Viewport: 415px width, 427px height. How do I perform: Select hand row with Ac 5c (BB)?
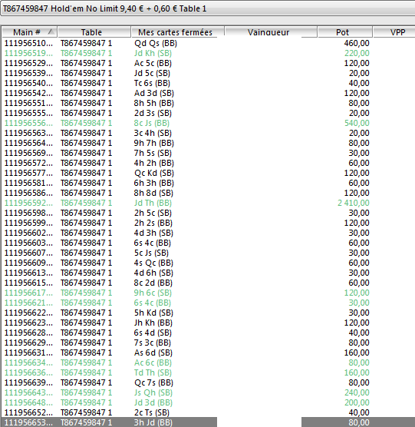point(208,63)
